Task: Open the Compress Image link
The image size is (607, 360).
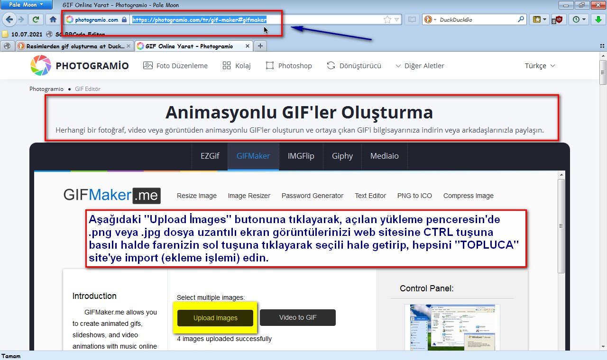Action: pyautogui.click(x=469, y=196)
